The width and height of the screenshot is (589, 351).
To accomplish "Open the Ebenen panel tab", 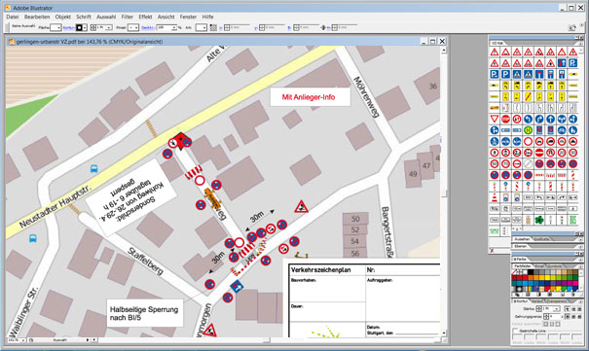I will click(521, 246).
